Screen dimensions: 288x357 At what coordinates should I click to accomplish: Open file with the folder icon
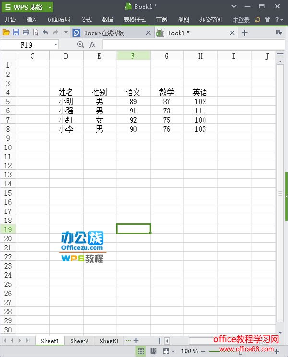[x=6, y=32]
